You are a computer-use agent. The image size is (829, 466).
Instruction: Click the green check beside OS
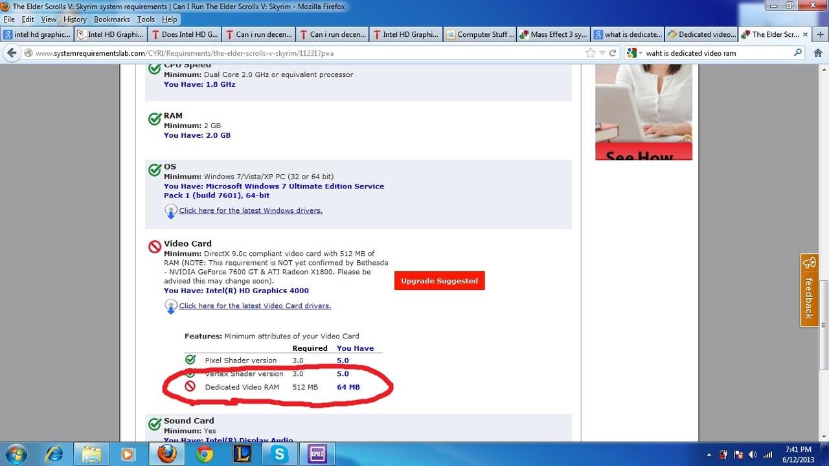pyautogui.click(x=154, y=170)
